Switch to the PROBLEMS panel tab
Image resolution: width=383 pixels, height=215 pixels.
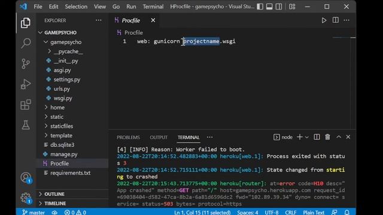pyautogui.click(x=128, y=137)
